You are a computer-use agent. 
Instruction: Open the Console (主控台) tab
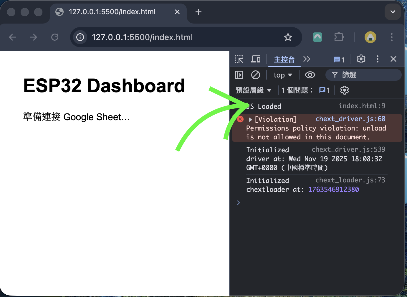284,60
